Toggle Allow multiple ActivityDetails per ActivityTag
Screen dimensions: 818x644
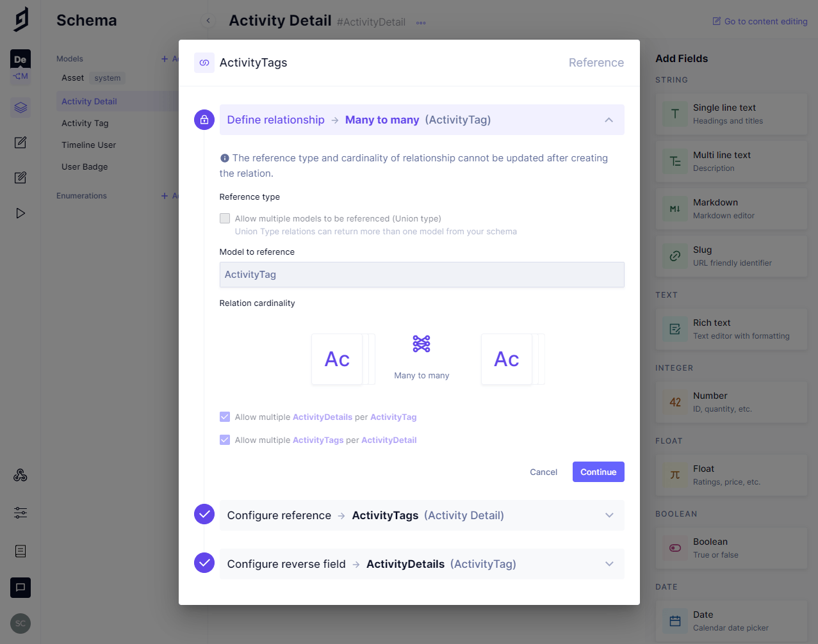click(225, 417)
